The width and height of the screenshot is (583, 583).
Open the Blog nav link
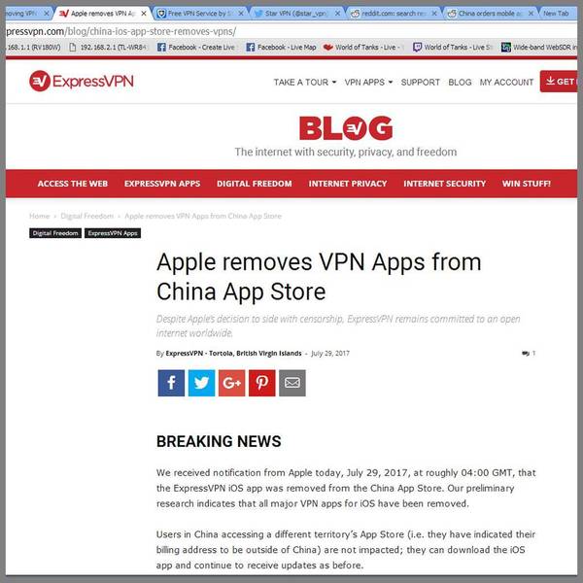460,83
